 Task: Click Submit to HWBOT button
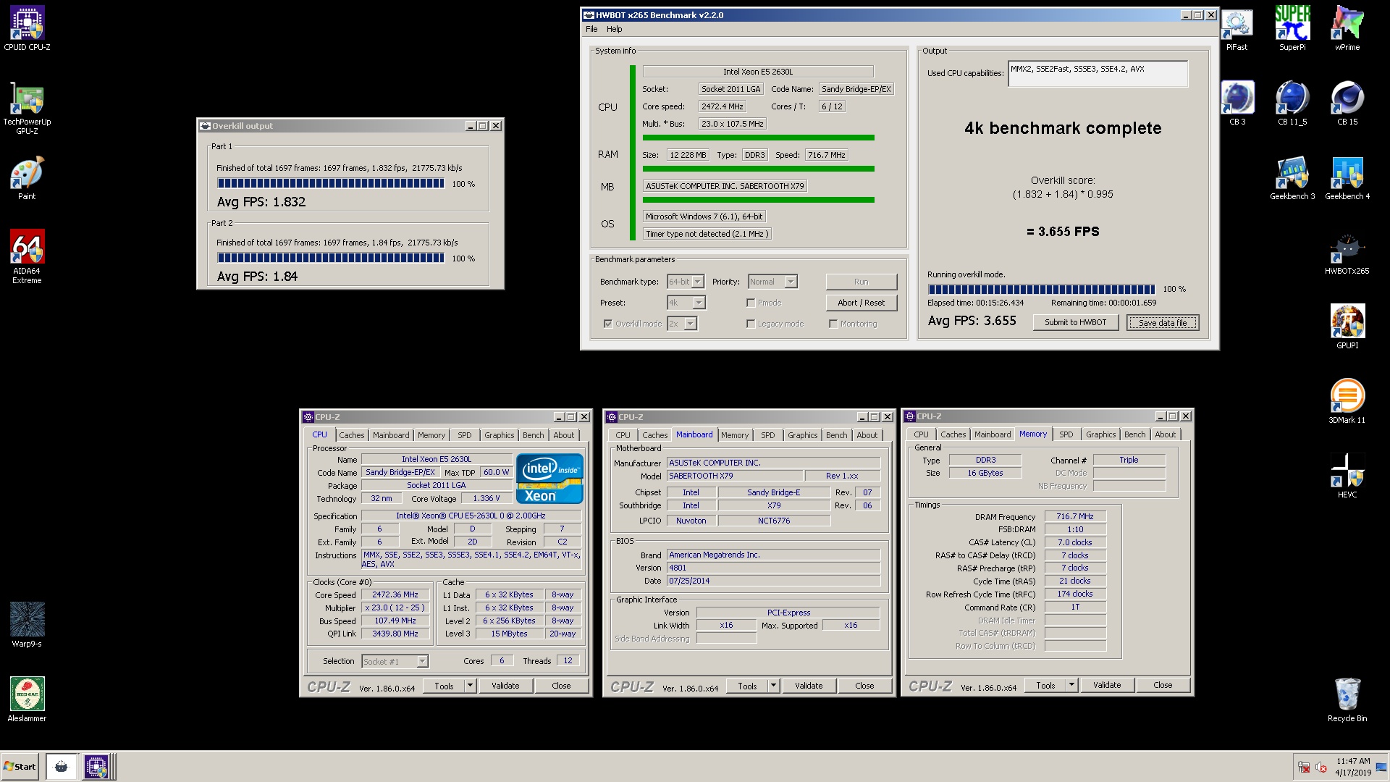point(1075,322)
